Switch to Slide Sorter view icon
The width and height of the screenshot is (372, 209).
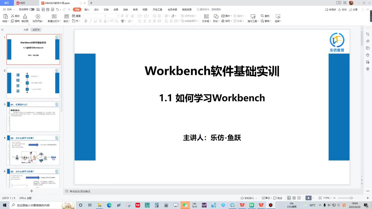point(294,198)
